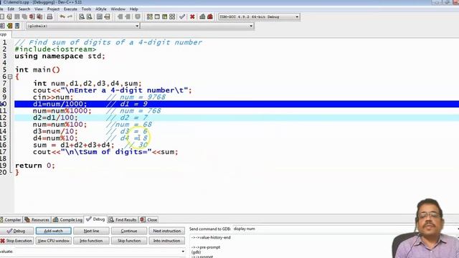Click the Into function button
Viewport: 459px width, 258px height.
(x=91, y=241)
